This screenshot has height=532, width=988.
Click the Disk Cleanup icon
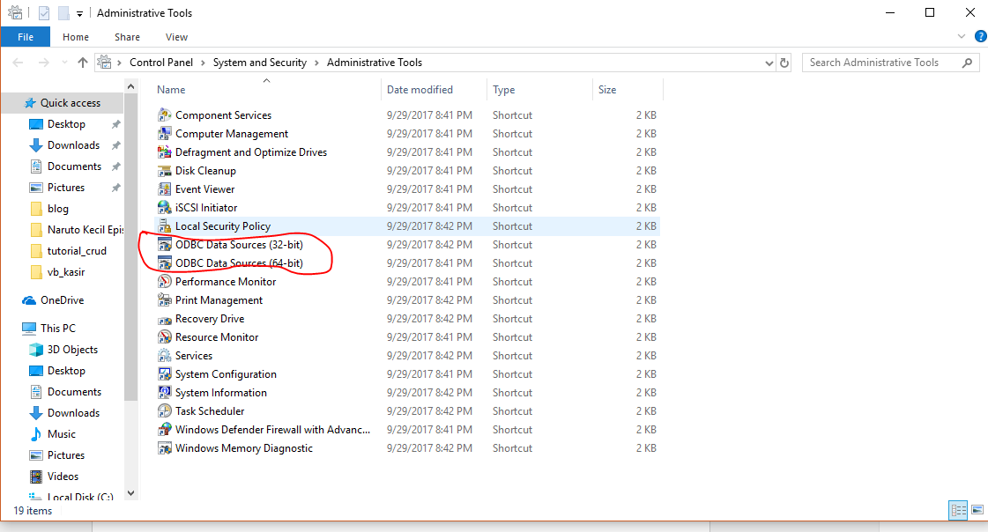(x=165, y=171)
